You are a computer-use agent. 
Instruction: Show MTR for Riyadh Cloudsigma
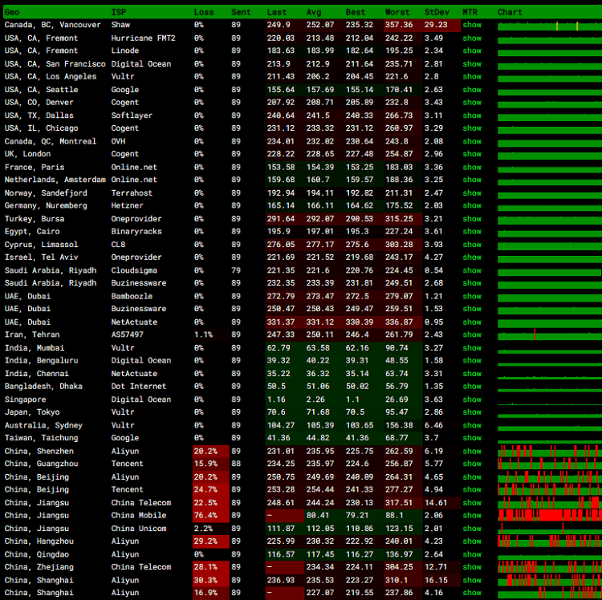click(x=471, y=270)
